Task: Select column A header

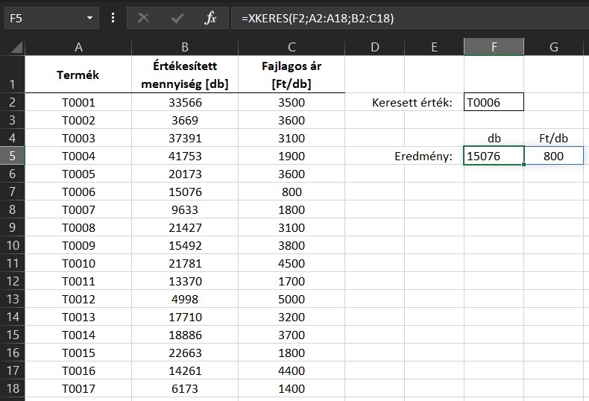Action: tap(78, 47)
